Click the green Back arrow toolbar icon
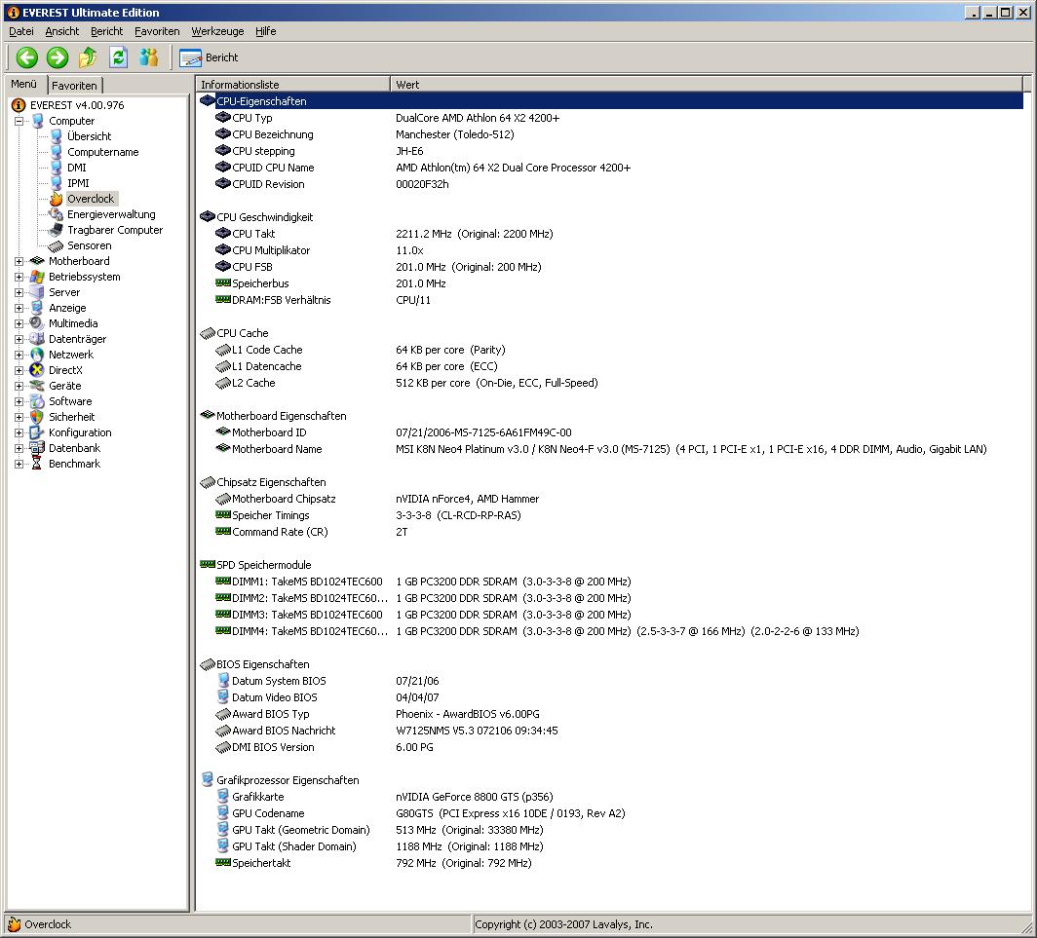This screenshot has width=1037, height=938. [x=27, y=57]
